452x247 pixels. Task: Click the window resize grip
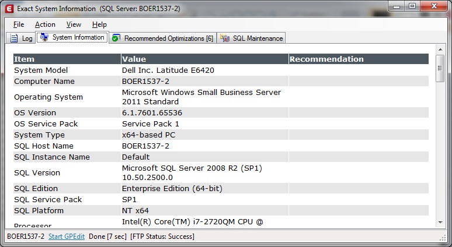pos(443,238)
